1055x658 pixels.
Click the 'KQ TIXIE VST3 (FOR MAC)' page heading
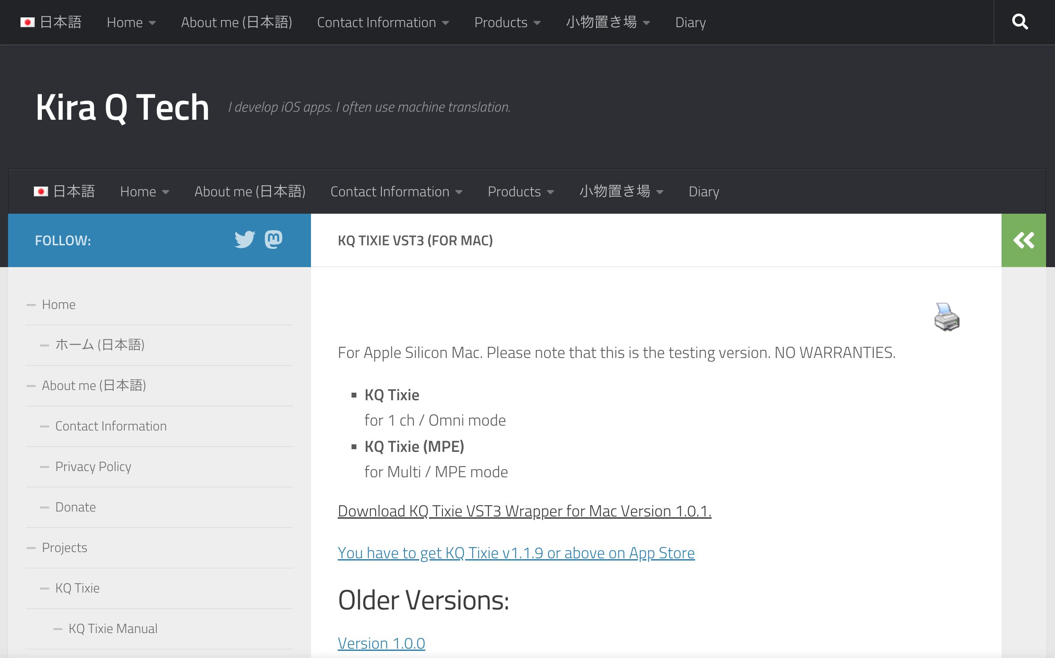(415, 240)
